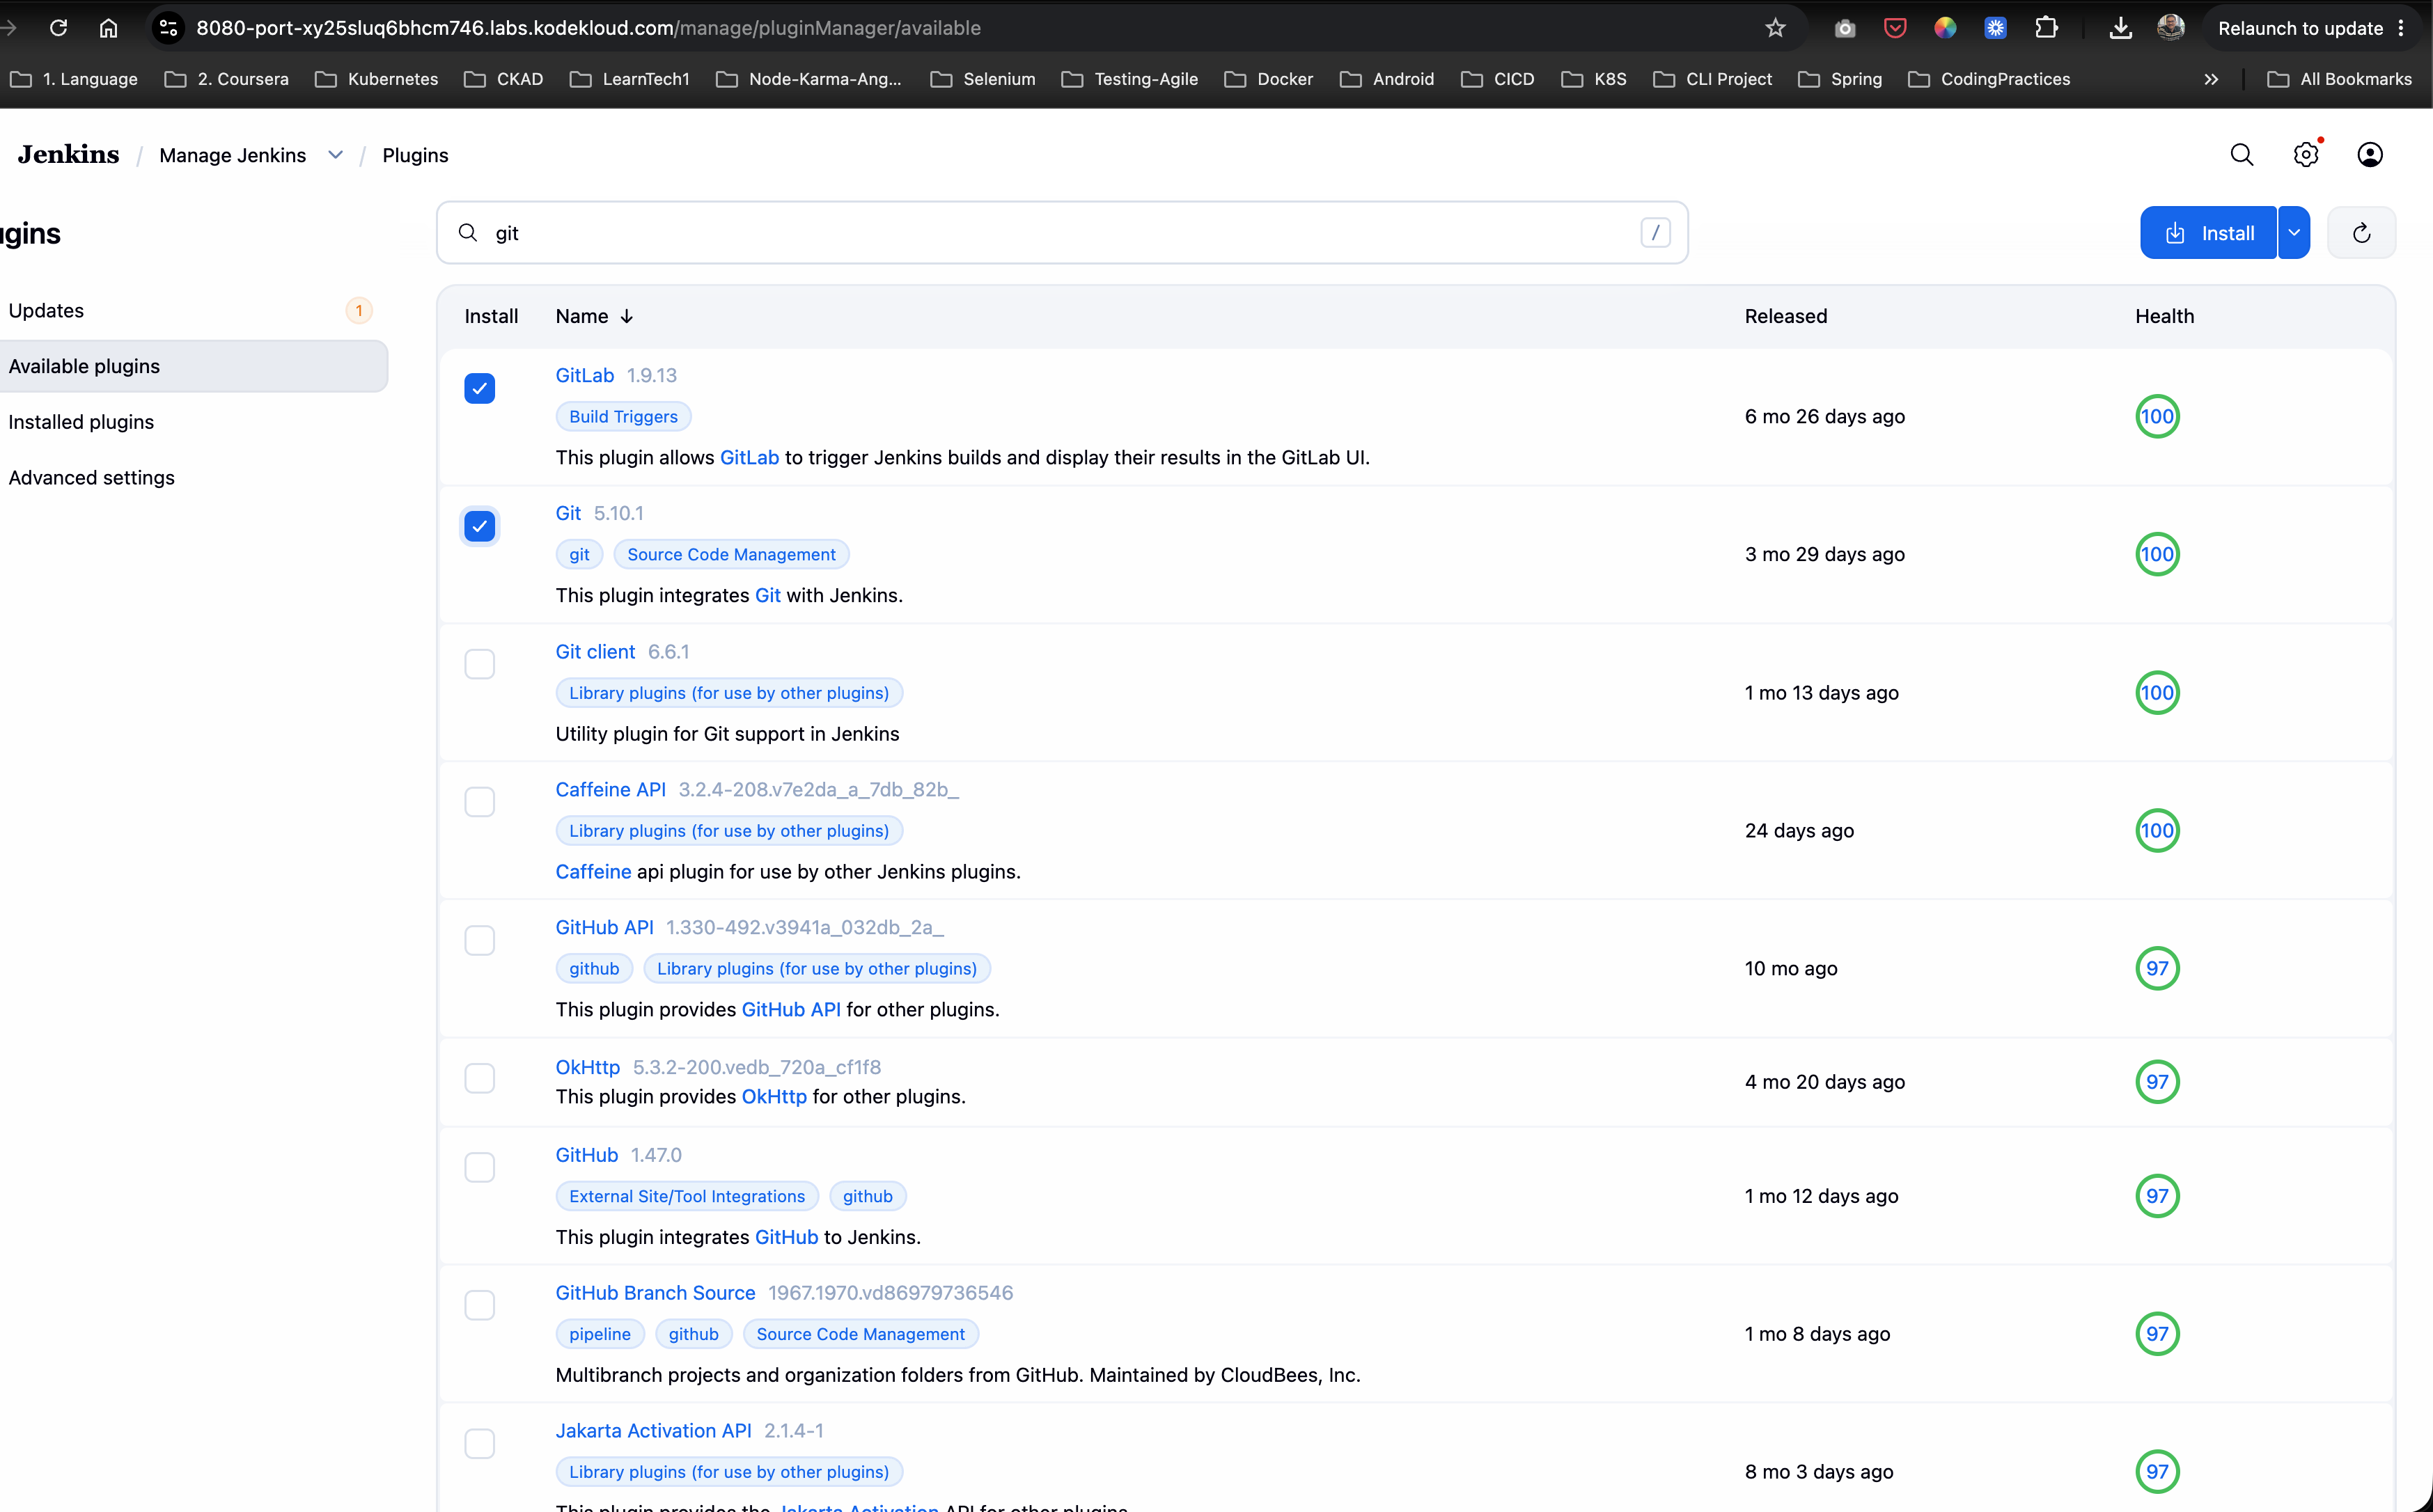Open the Docker bookmark folder
Viewport: 2433px width, 1512px height.
1268,79
